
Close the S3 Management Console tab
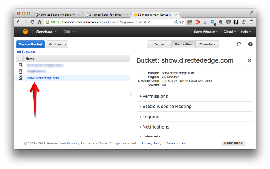pos(176,15)
